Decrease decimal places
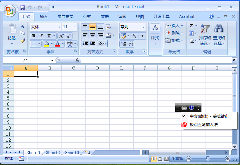This screenshot has width=240, height=165. click(x=131, y=44)
